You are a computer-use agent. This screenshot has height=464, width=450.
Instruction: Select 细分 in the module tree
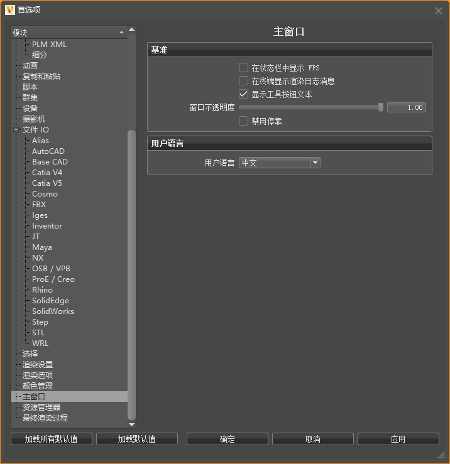tap(40, 55)
